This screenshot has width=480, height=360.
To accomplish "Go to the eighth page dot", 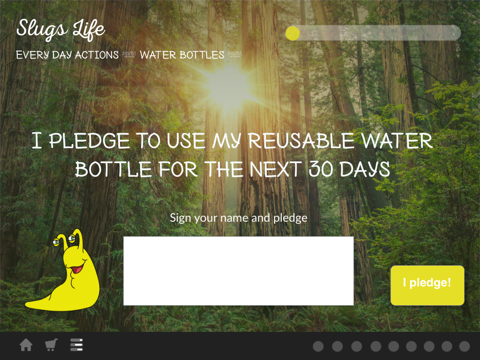I will coord(447,346).
